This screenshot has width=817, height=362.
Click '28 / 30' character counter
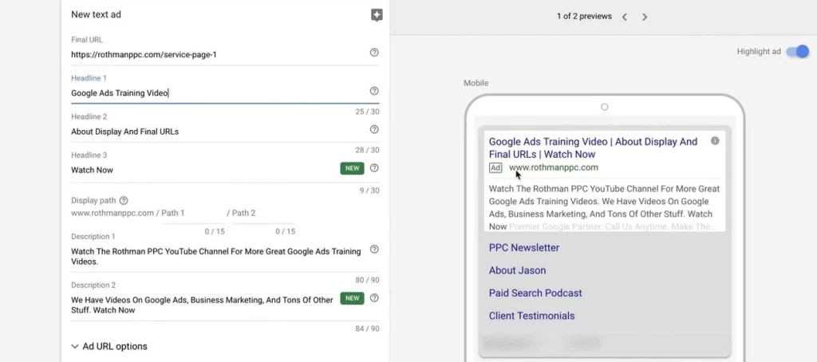pyautogui.click(x=367, y=150)
